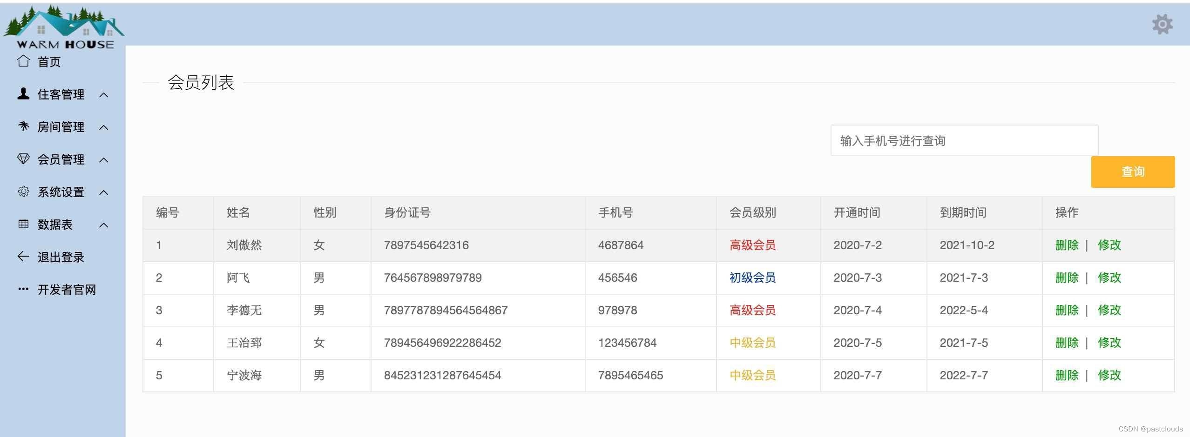
Task: Click the person icon for 住客管理
Action: click(23, 94)
